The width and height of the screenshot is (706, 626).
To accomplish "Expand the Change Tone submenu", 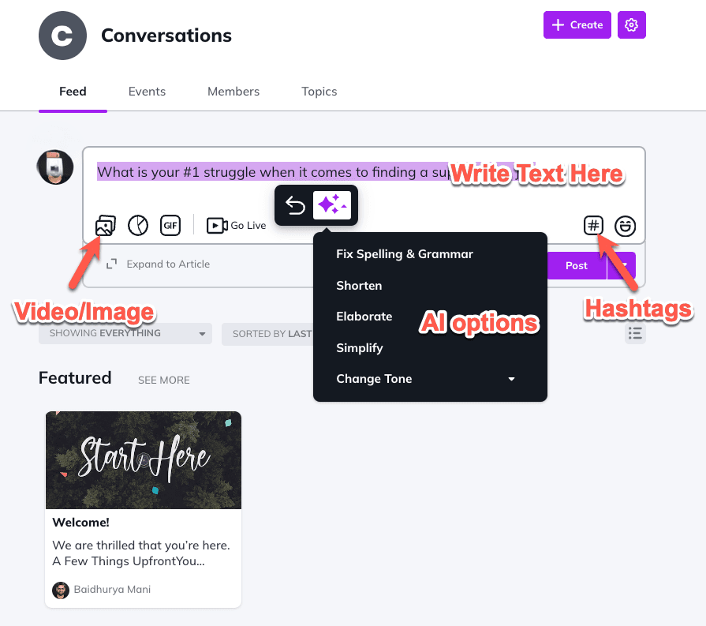I will point(425,379).
